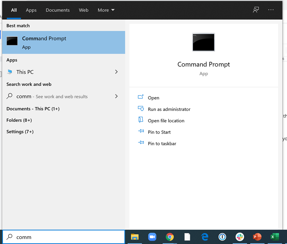This screenshot has width=287, height=244.
Task: Switch to the All search tab
Action: tap(14, 10)
